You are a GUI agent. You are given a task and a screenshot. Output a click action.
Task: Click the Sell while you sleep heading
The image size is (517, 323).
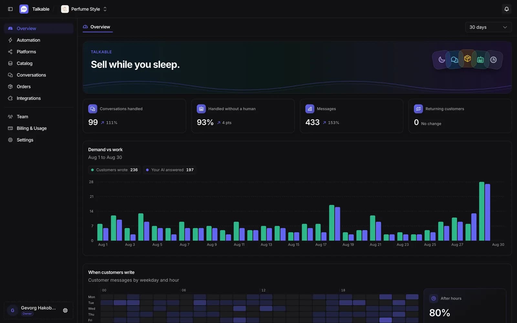pos(135,65)
